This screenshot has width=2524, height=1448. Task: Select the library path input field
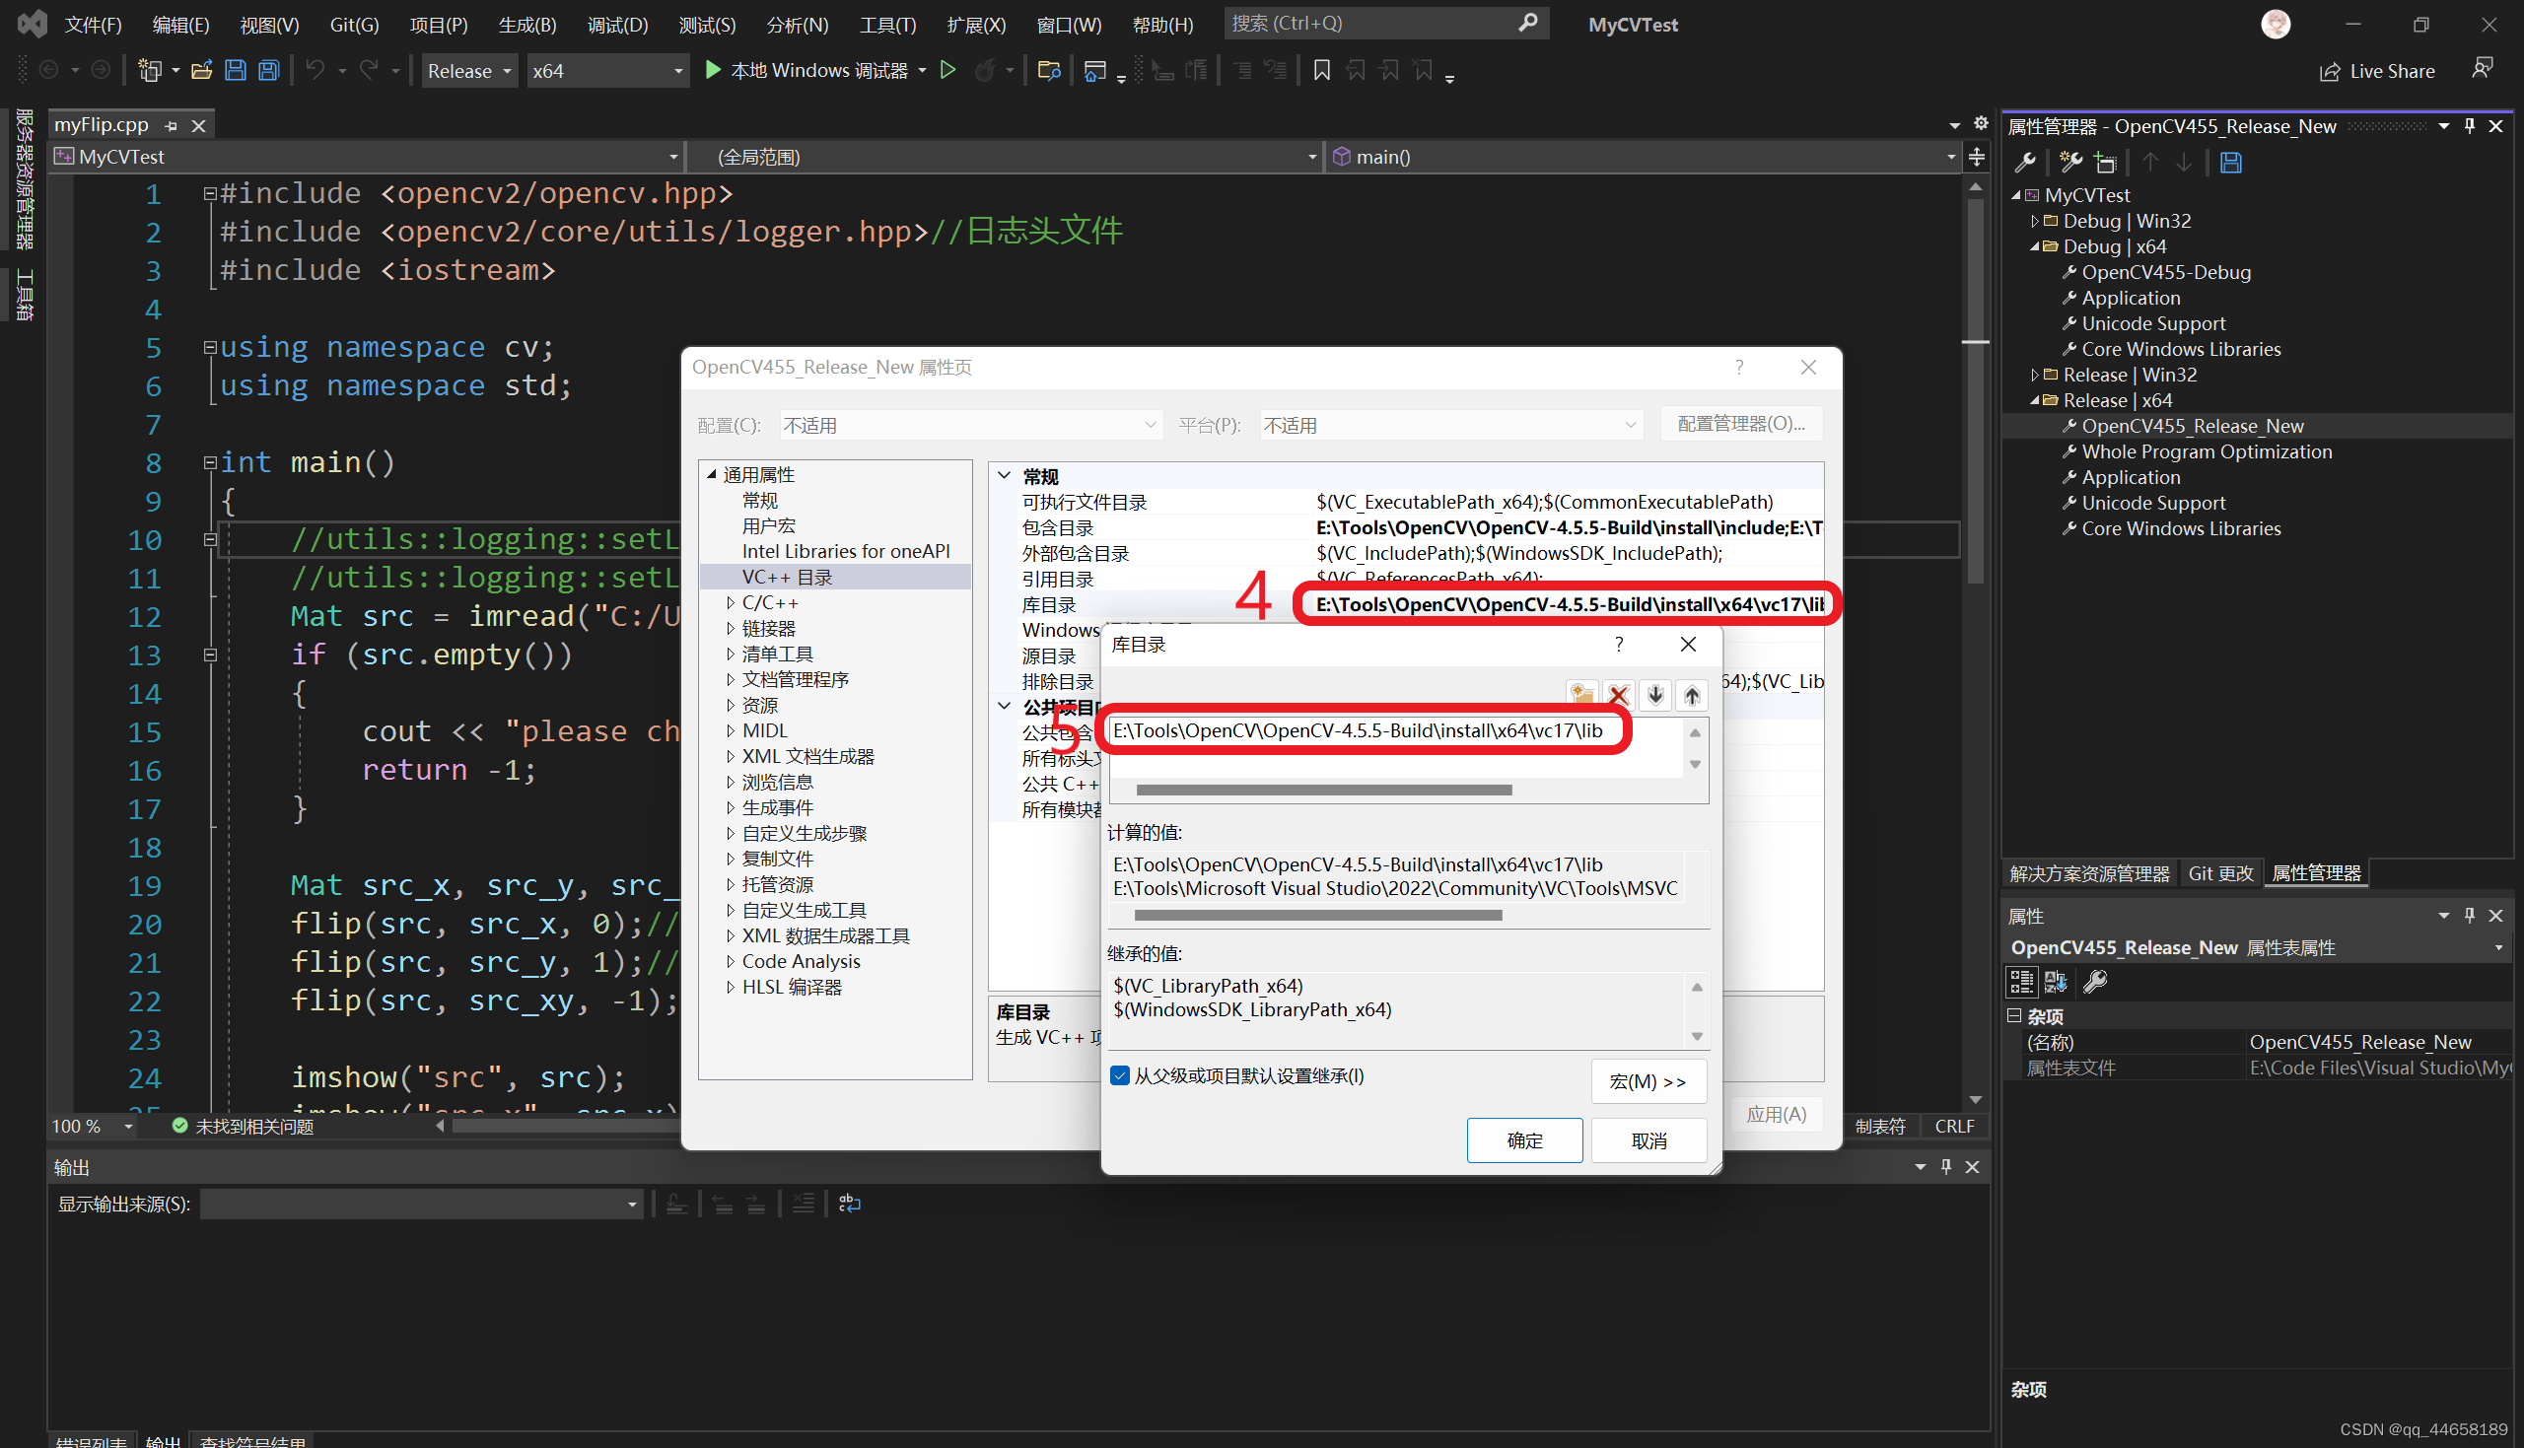click(1363, 730)
